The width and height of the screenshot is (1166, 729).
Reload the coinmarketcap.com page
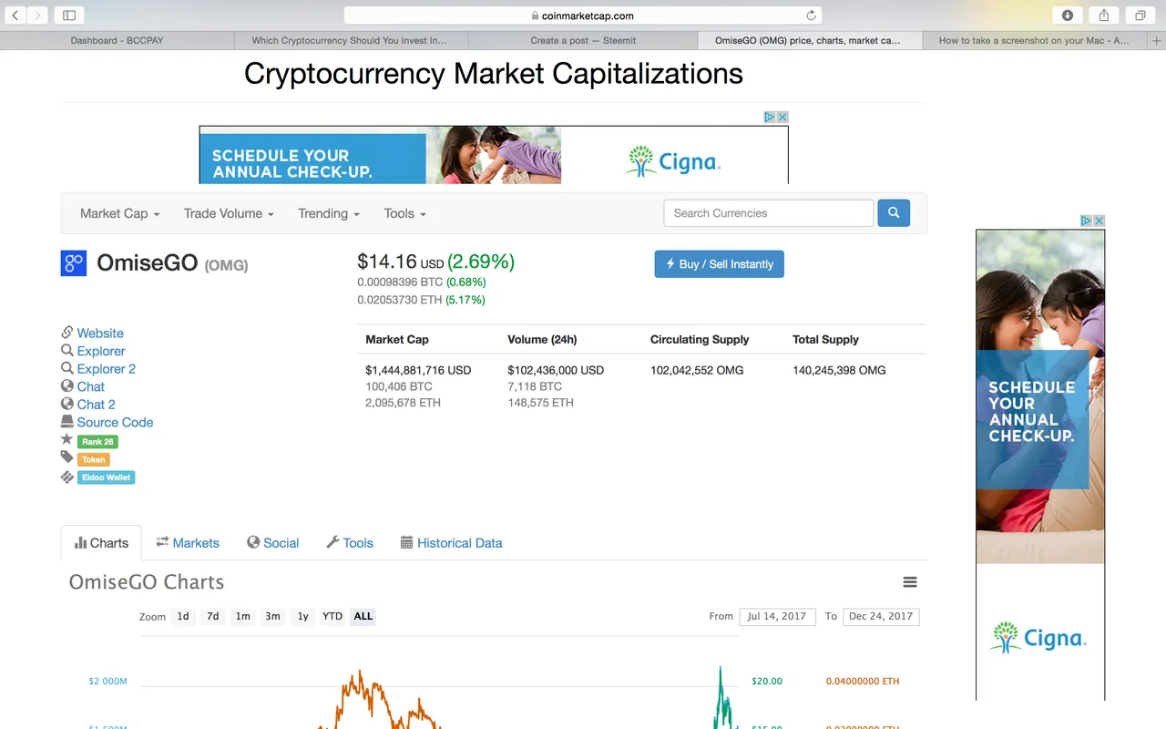point(811,15)
